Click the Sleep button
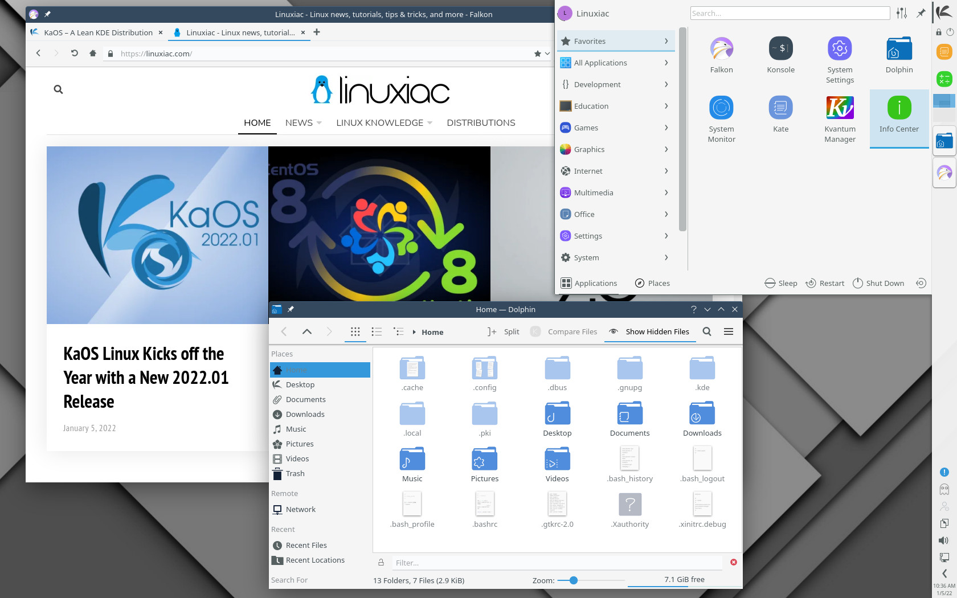 (x=781, y=283)
